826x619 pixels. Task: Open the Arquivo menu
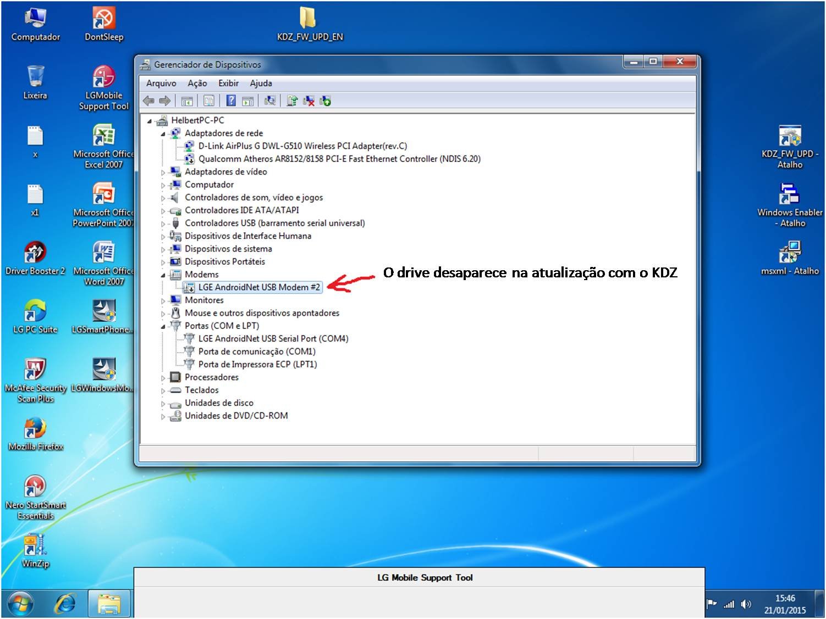click(x=161, y=83)
